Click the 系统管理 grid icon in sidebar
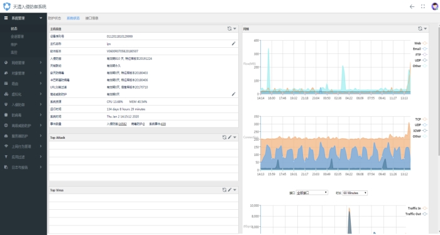Viewport: 440px width, 235px height. point(6,18)
